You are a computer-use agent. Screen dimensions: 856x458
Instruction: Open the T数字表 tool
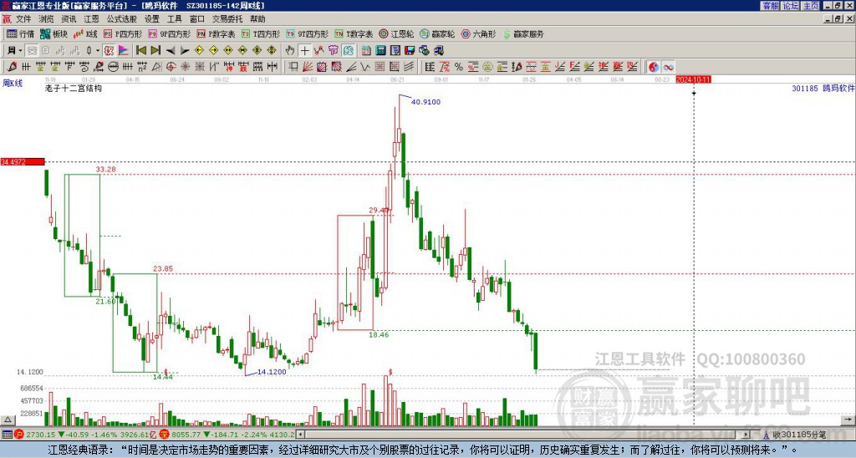point(354,33)
